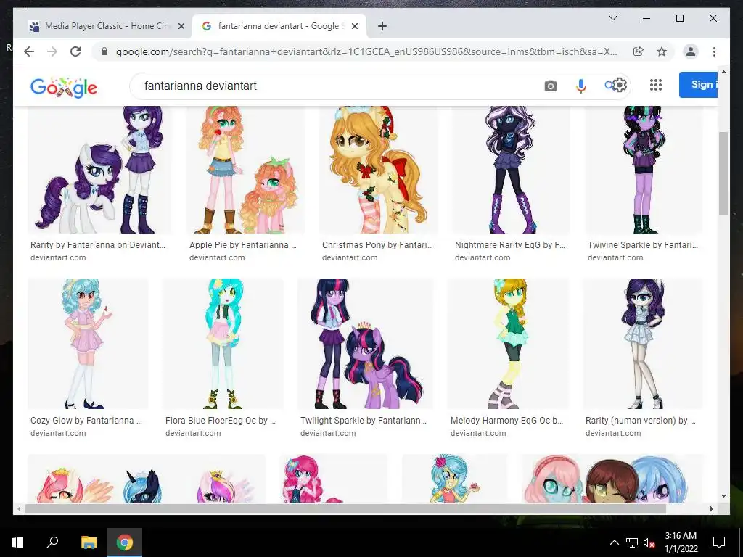Go back to the previous page

29,51
